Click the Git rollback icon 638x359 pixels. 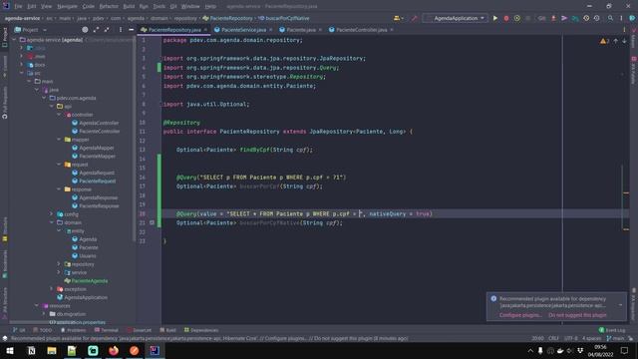tap(597, 18)
